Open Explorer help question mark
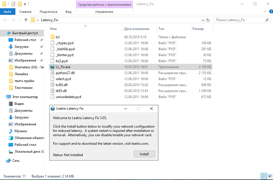Screen dimensions: 273x180 click(271, 12)
